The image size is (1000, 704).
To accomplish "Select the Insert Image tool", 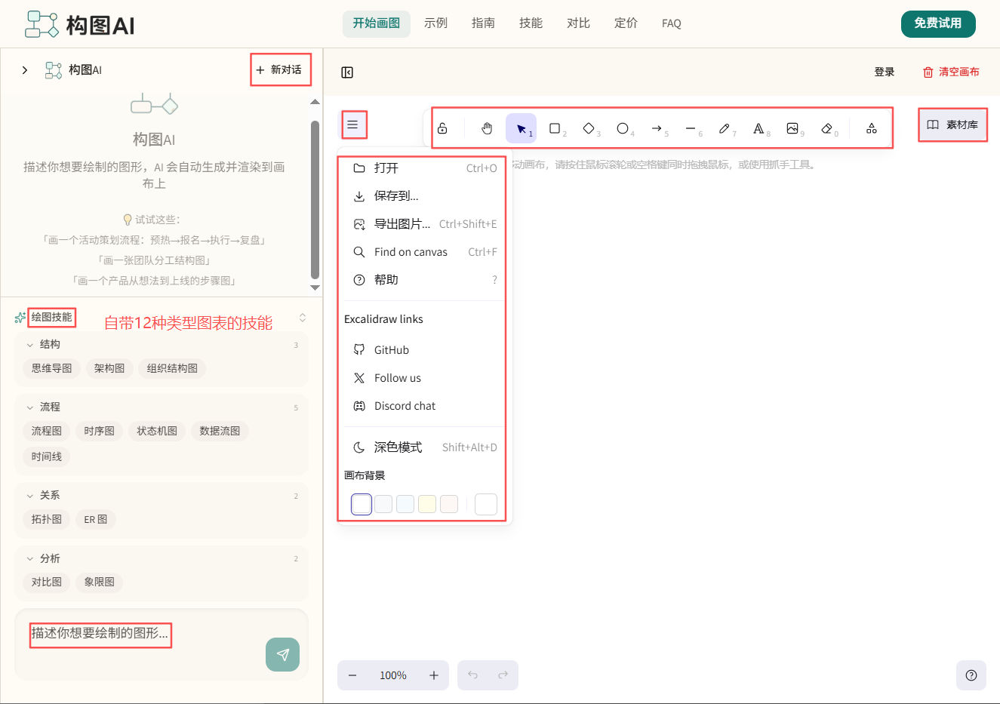I will [x=792, y=128].
